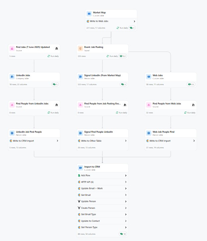Image resolution: width=207 pixels, height=241 pixels.
Task: Click the Import to CRM table icon
Action: tap(80, 168)
